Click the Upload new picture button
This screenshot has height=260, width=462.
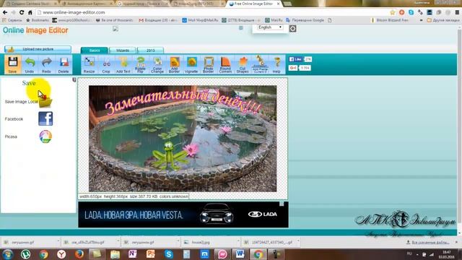38,49
